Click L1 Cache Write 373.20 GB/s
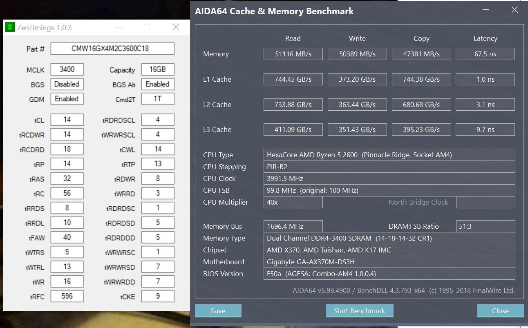 coord(357,79)
